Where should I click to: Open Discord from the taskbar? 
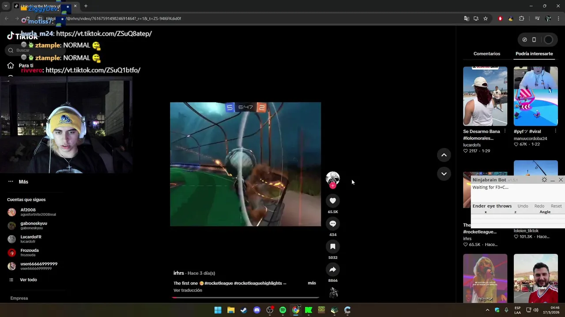coord(257,310)
